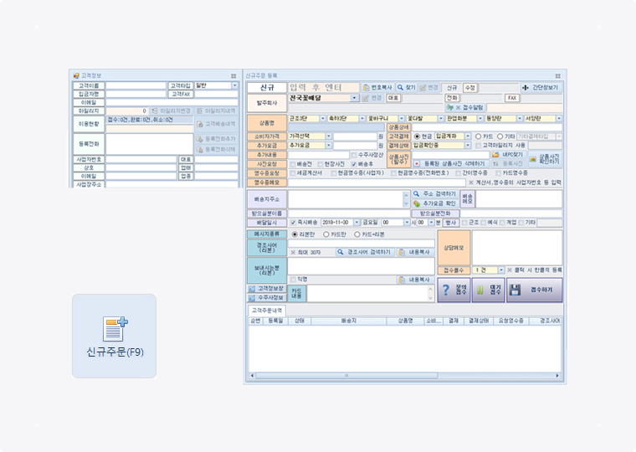This screenshot has width=636, height=452.
Task: Select the 카드만 radio button
Action: (x=326, y=234)
